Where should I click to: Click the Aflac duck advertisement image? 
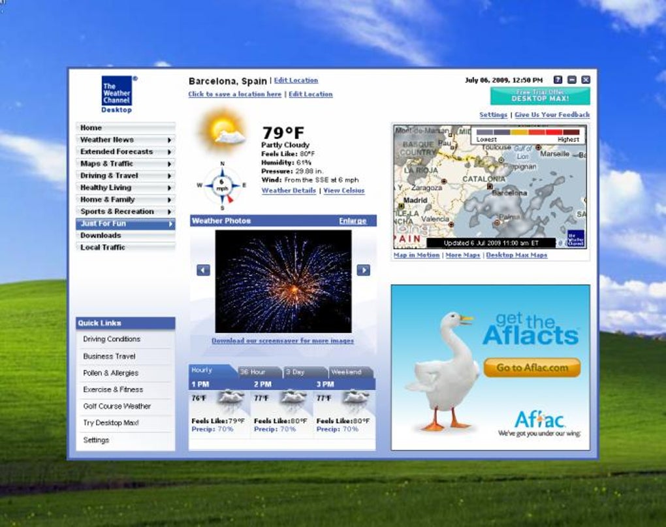pos(490,367)
